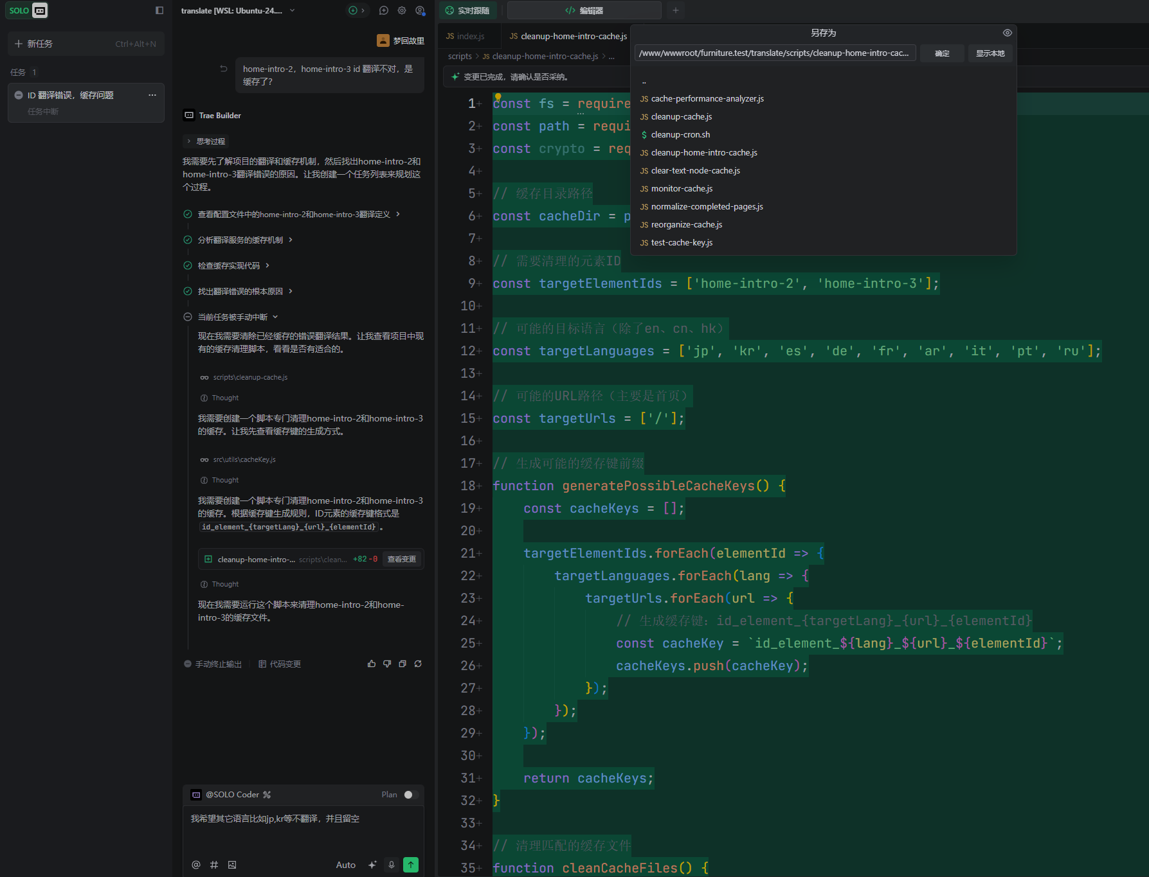Click the thumbs up feedback icon
The image size is (1149, 877).
click(x=372, y=664)
